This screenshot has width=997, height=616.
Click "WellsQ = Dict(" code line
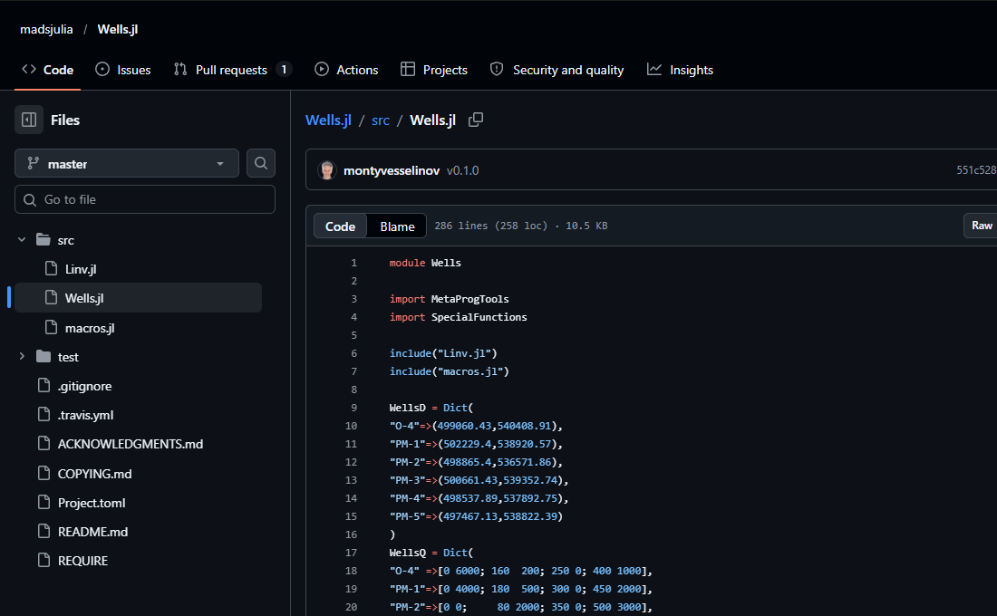pos(431,553)
